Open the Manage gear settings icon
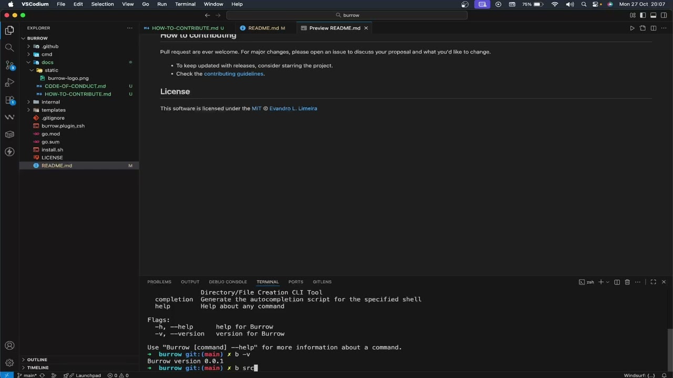 coord(9,363)
